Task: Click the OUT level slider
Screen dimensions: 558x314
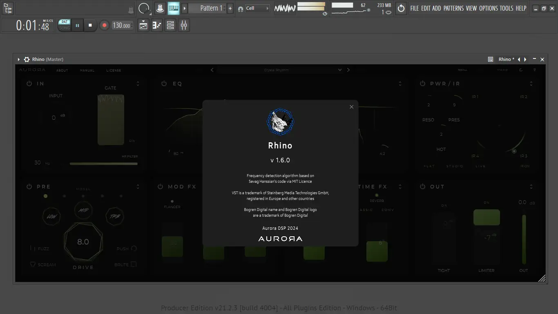Action: (x=524, y=239)
